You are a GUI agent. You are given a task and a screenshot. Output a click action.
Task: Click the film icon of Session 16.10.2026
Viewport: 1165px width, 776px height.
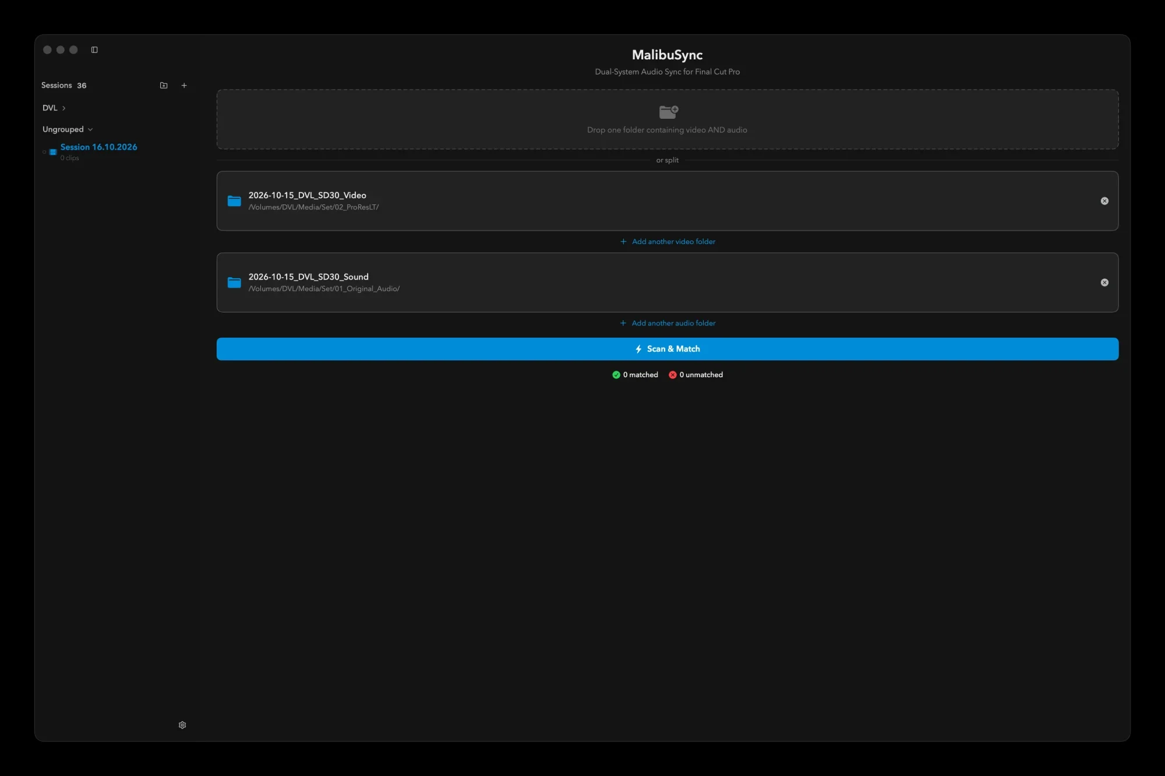(x=53, y=152)
